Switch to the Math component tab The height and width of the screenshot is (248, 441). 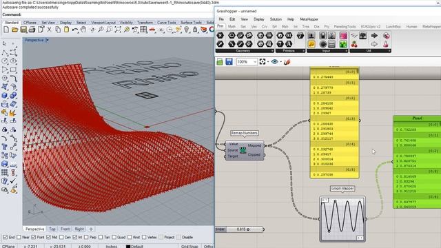tap(232, 26)
